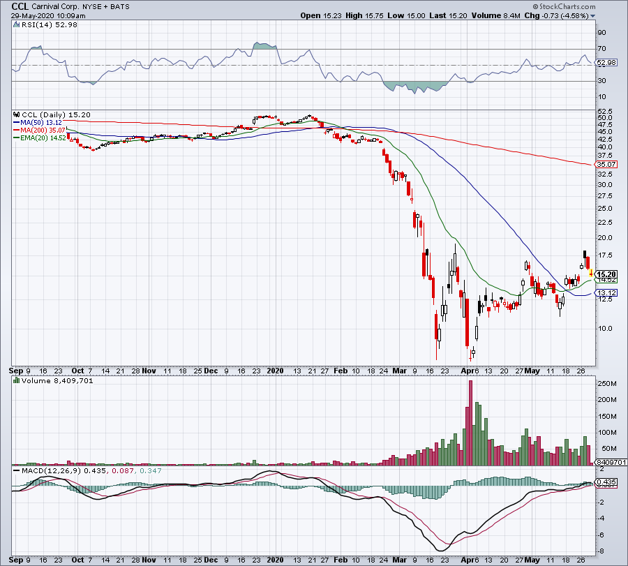Click the RSI(14) 52.98 panel label
This screenshot has height=566, width=628.
tap(49, 25)
